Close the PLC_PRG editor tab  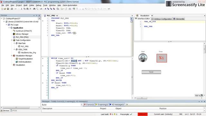(x=57, y=16)
